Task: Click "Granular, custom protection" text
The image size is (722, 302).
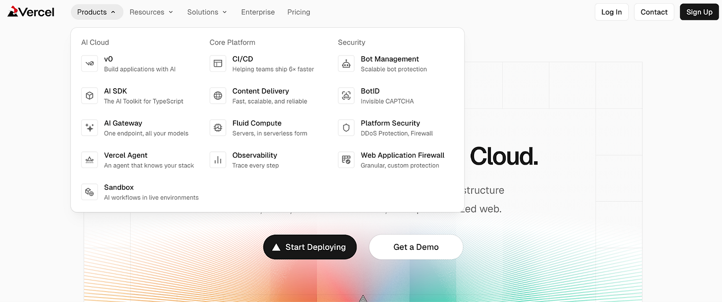Action: 400,165
